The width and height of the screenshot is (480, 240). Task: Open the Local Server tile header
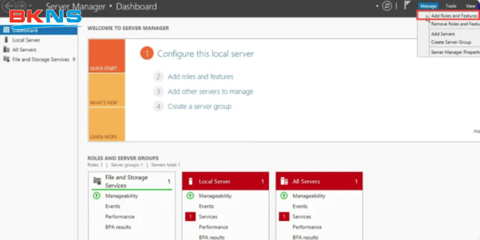(x=225, y=181)
